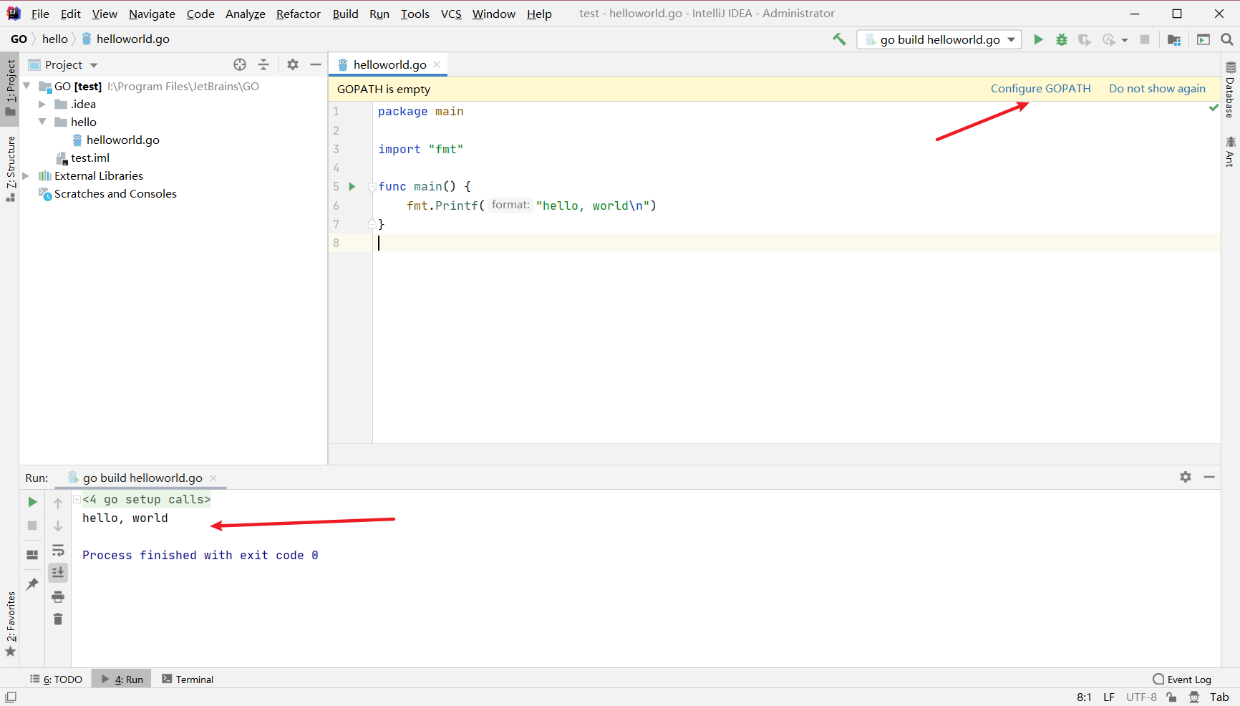Open the profiler run dropdown arrow
The height and width of the screenshot is (706, 1240).
pos(1125,40)
